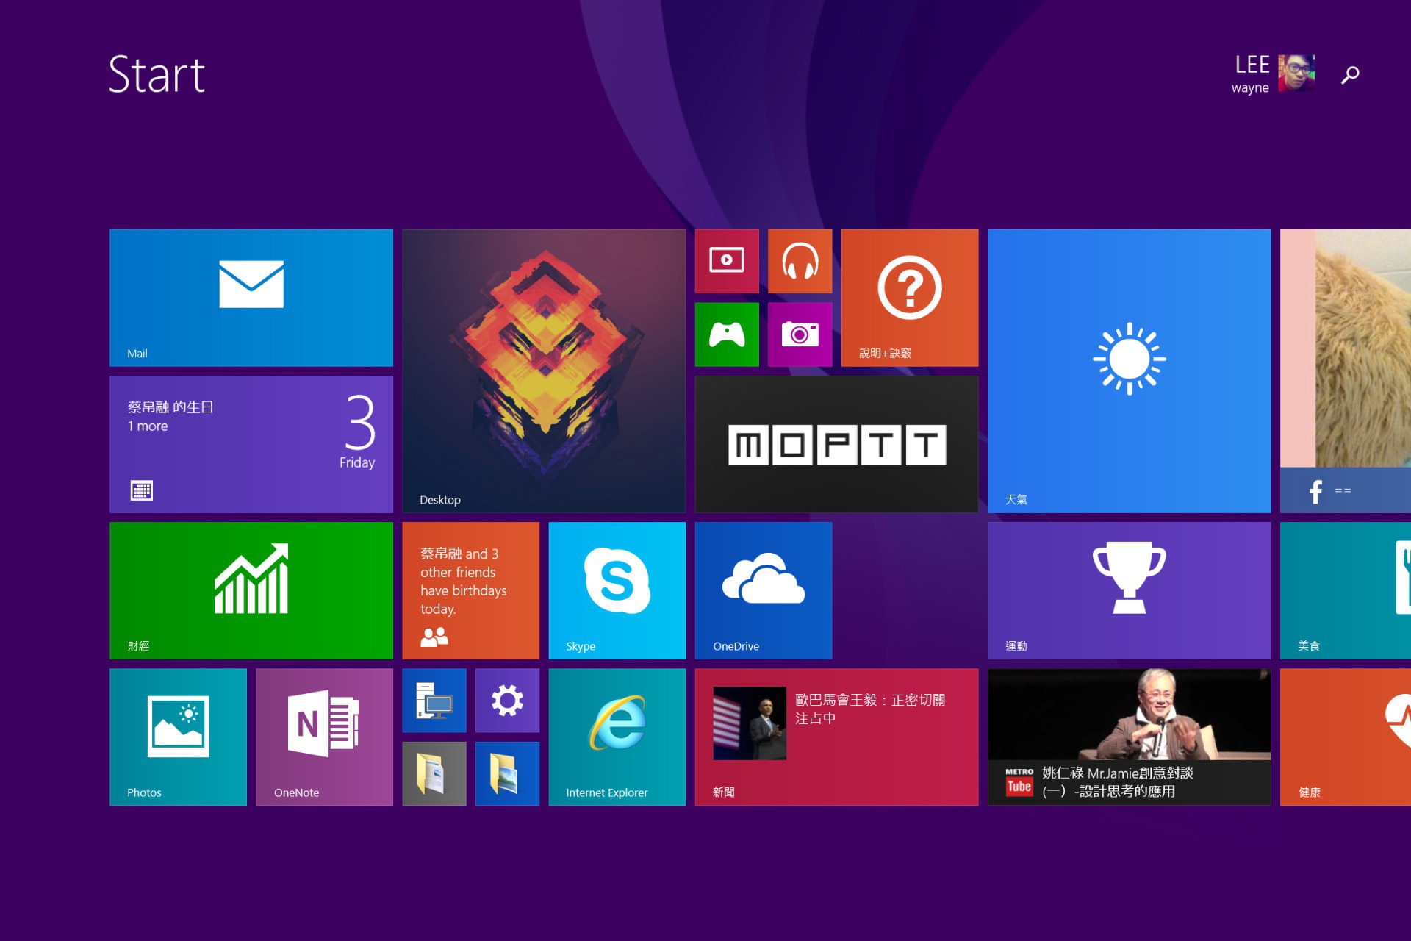Open the People birthdays tile
This screenshot has width=1411, height=941.
tap(471, 590)
